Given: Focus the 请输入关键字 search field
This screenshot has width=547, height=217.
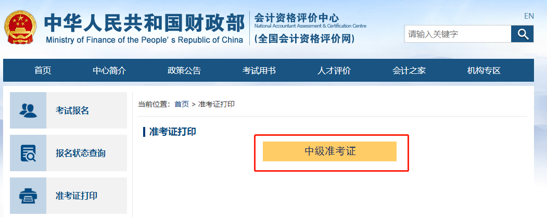Looking at the screenshot, I should click(457, 35).
